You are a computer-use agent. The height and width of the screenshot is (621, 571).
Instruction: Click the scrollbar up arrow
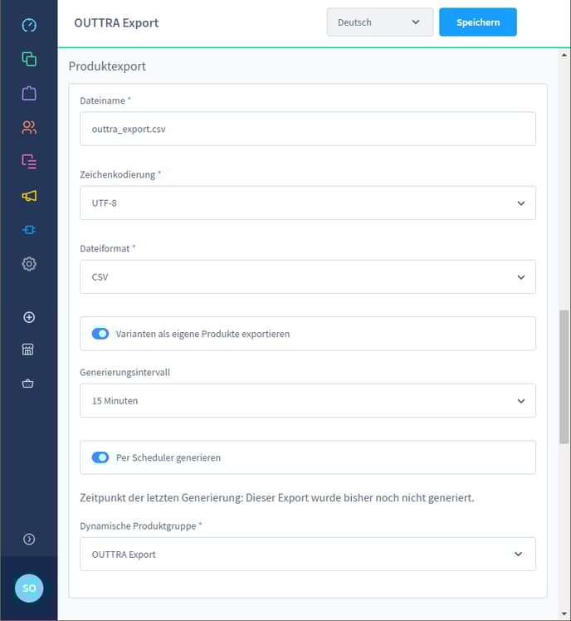coord(564,55)
